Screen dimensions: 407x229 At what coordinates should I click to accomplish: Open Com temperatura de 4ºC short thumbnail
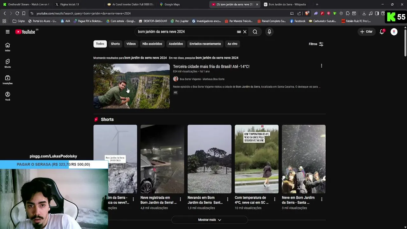click(x=257, y=159)
